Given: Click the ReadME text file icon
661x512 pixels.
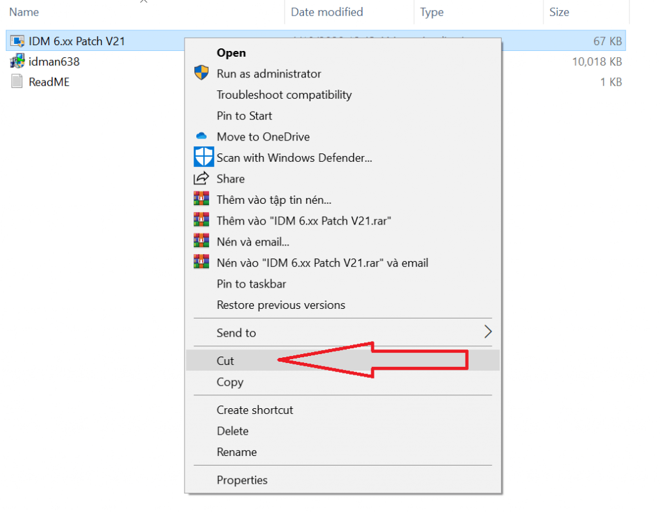Looking at the screenshot, I should click(x=17, y=82).
